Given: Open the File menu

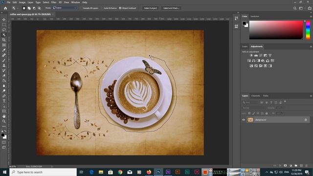Looking at the screenshot, I should point(9,2).
